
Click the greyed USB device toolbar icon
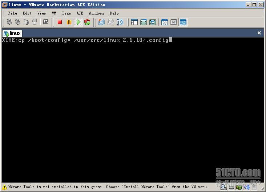[x=35, y=22]
